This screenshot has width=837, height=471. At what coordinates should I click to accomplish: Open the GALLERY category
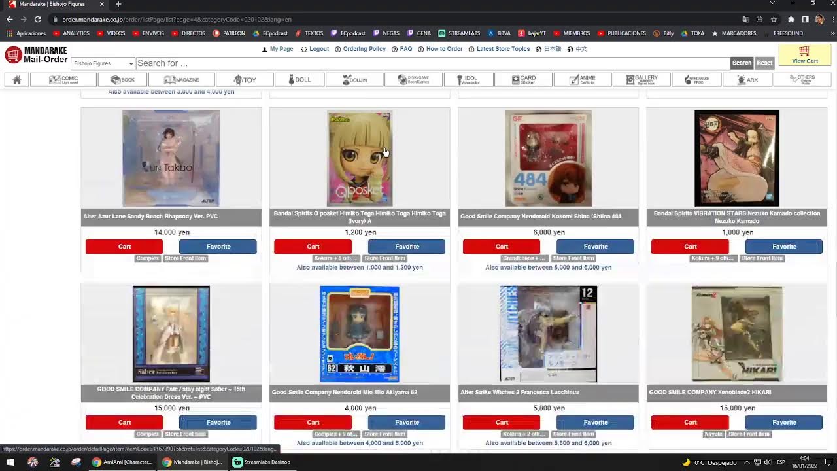coord(641,80)
